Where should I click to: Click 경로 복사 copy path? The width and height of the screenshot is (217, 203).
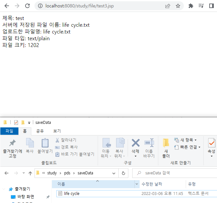[x=66, y=147]
